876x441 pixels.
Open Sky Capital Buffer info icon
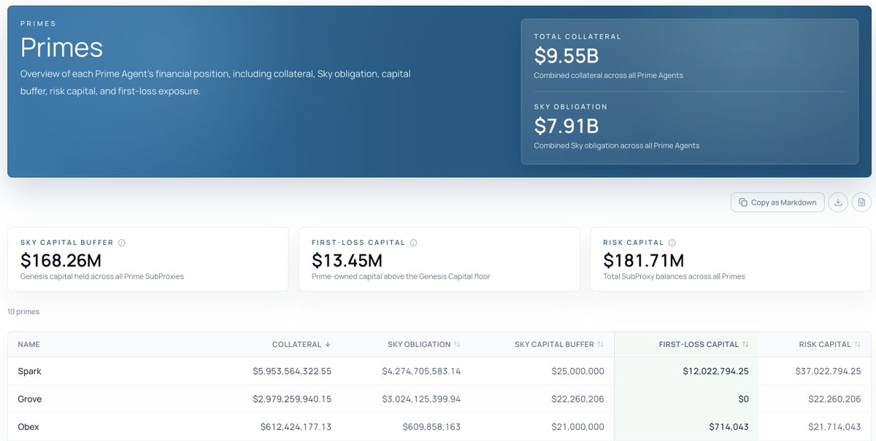click(122, 243)
